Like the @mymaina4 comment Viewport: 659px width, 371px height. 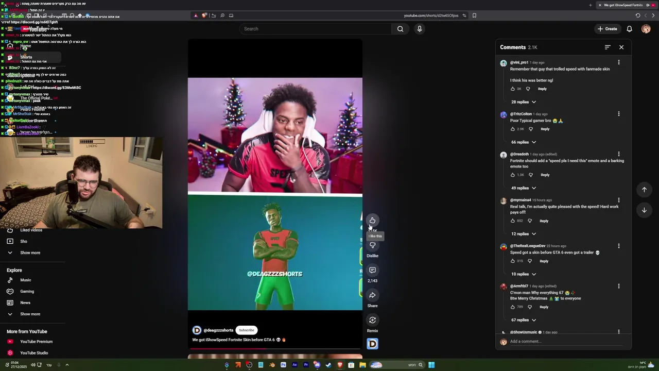tap(513, 221)
